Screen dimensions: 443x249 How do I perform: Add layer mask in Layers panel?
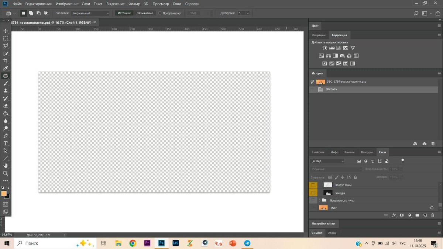pyautogui.click(x=402, y=215)
